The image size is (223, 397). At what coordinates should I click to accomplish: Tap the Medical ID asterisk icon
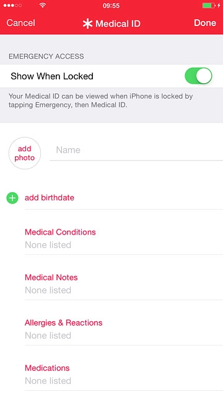click(x=87, y=24)
